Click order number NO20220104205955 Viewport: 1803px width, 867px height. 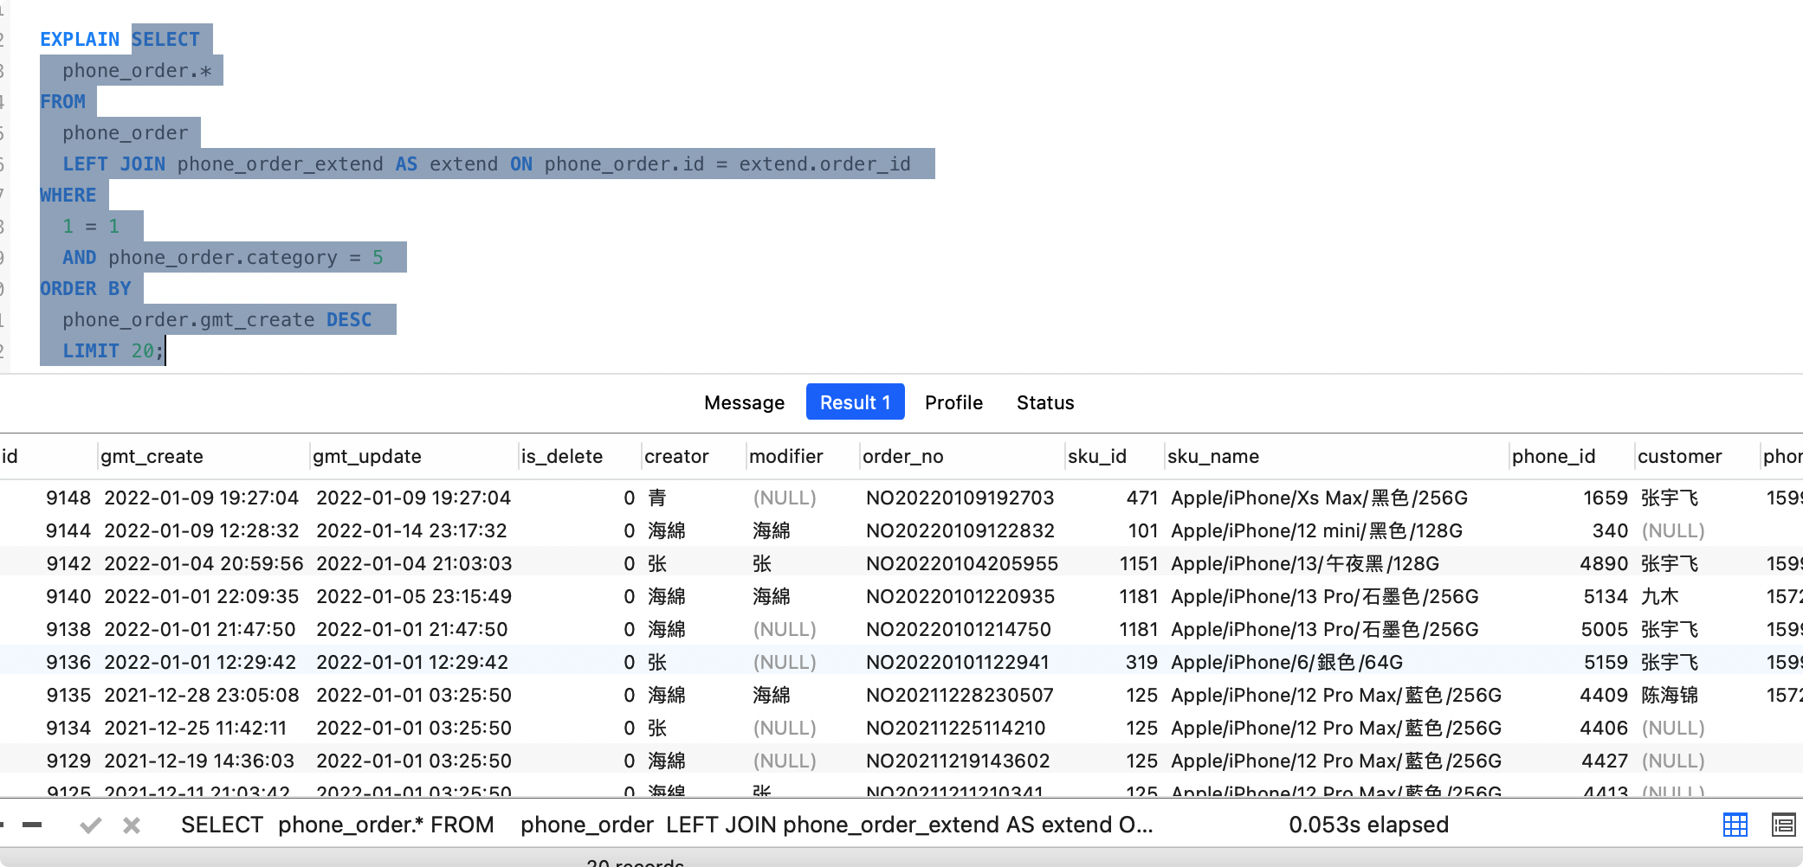coord(962,563)
